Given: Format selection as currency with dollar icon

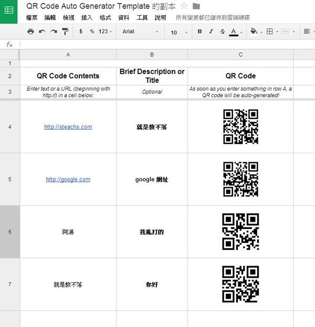Looking at the screenshot, I should point(80,31).
